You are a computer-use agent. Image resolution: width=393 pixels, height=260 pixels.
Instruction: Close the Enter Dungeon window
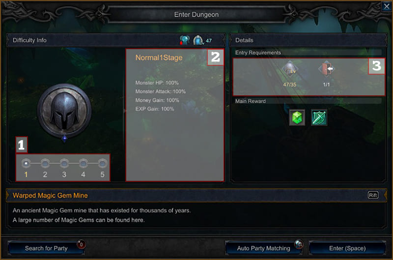[x=387, y=6]
